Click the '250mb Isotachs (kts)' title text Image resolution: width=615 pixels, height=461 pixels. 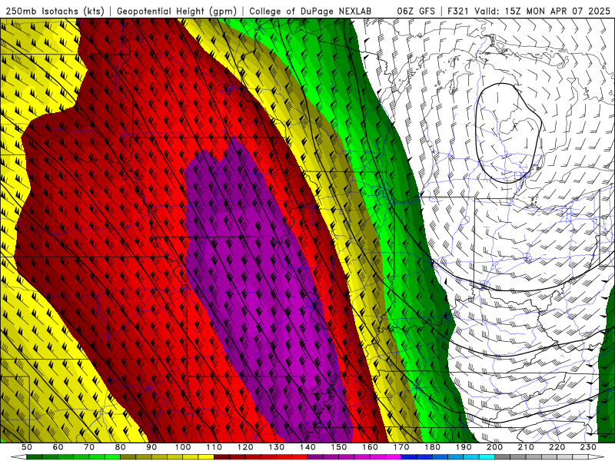pyautogui.click(x=55, y=11)
